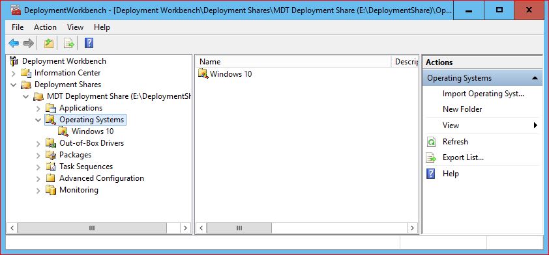Click the Forward arrow toolbar icon

[x=28, y=44]
